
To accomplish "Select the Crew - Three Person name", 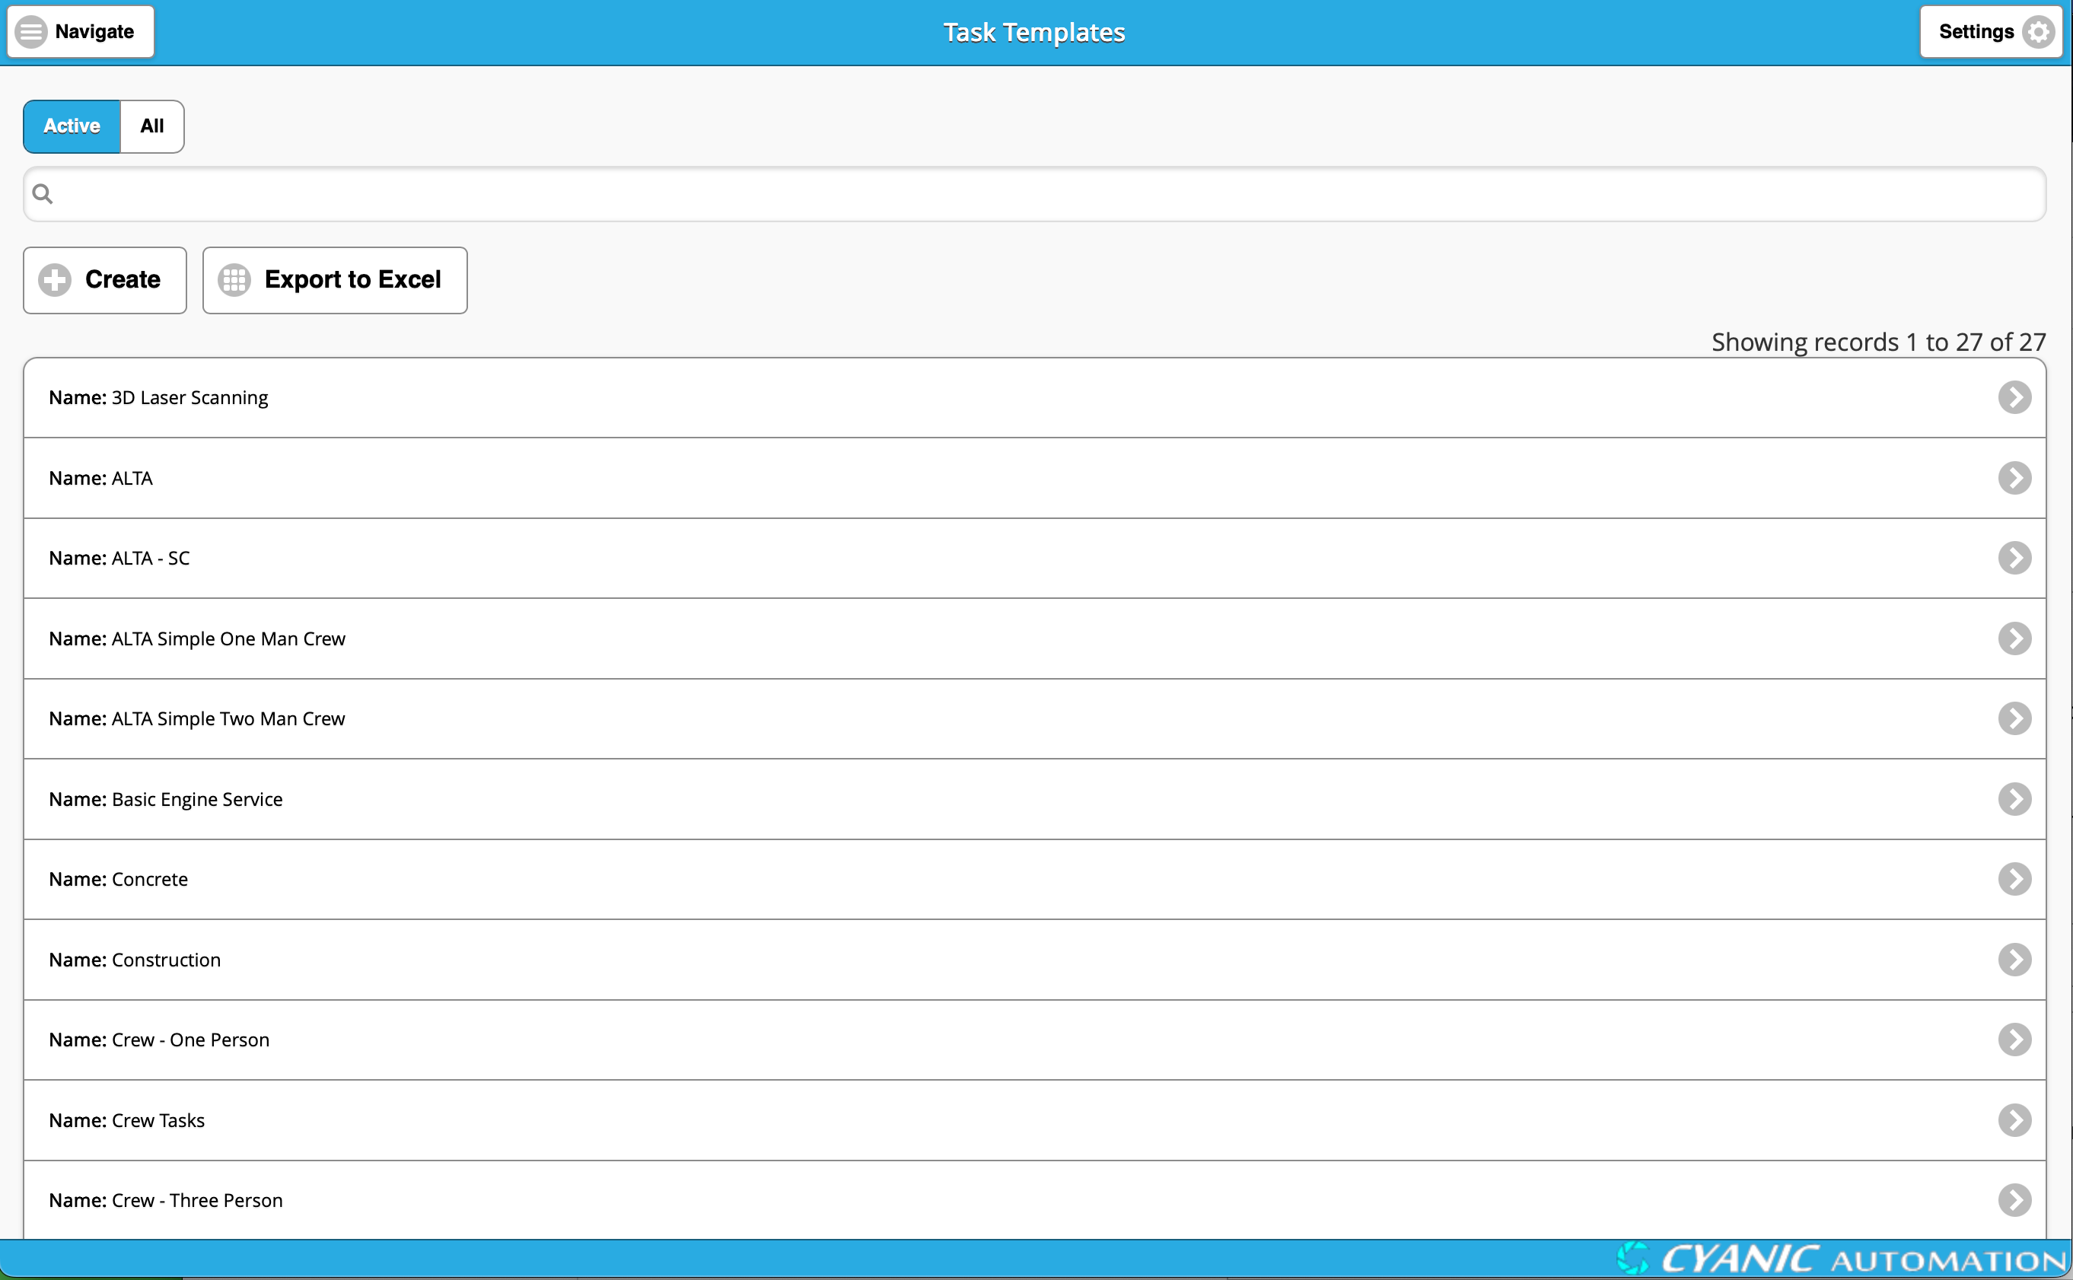I will coord(197,1200).
